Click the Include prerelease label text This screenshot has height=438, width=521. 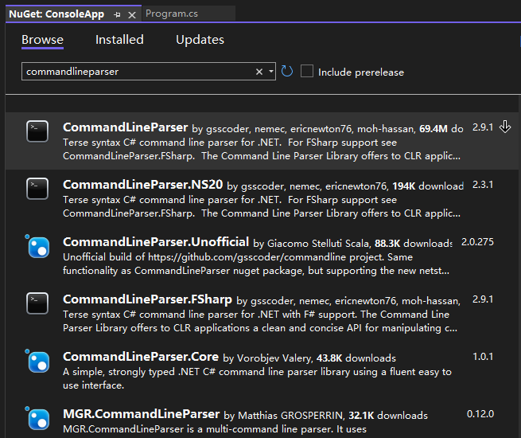361,72
